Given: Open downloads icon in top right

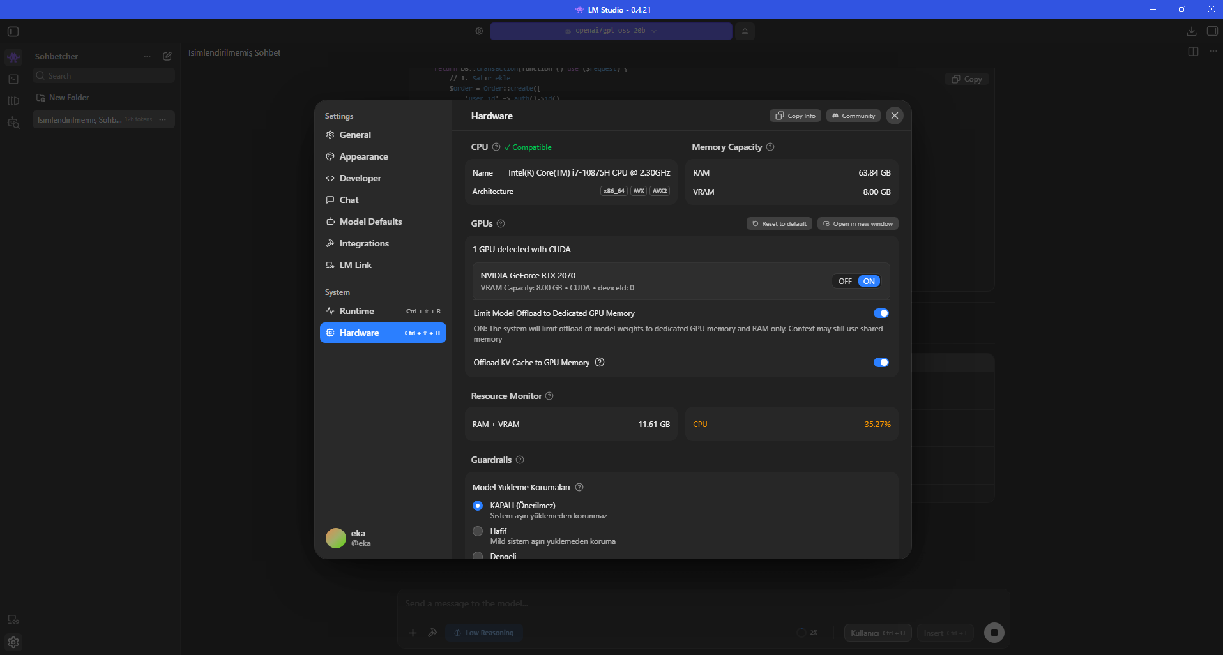Looking at the screenshot, I should (1192, 31).
